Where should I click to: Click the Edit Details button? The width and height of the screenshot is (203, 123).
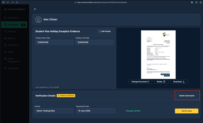pos(105,31)
